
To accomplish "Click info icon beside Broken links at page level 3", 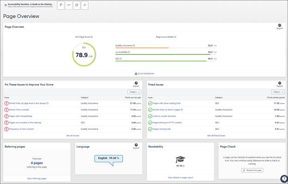I will 48,103.
